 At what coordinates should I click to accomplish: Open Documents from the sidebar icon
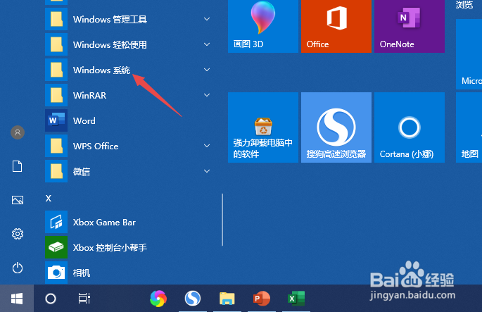click(x=17, y=166)
